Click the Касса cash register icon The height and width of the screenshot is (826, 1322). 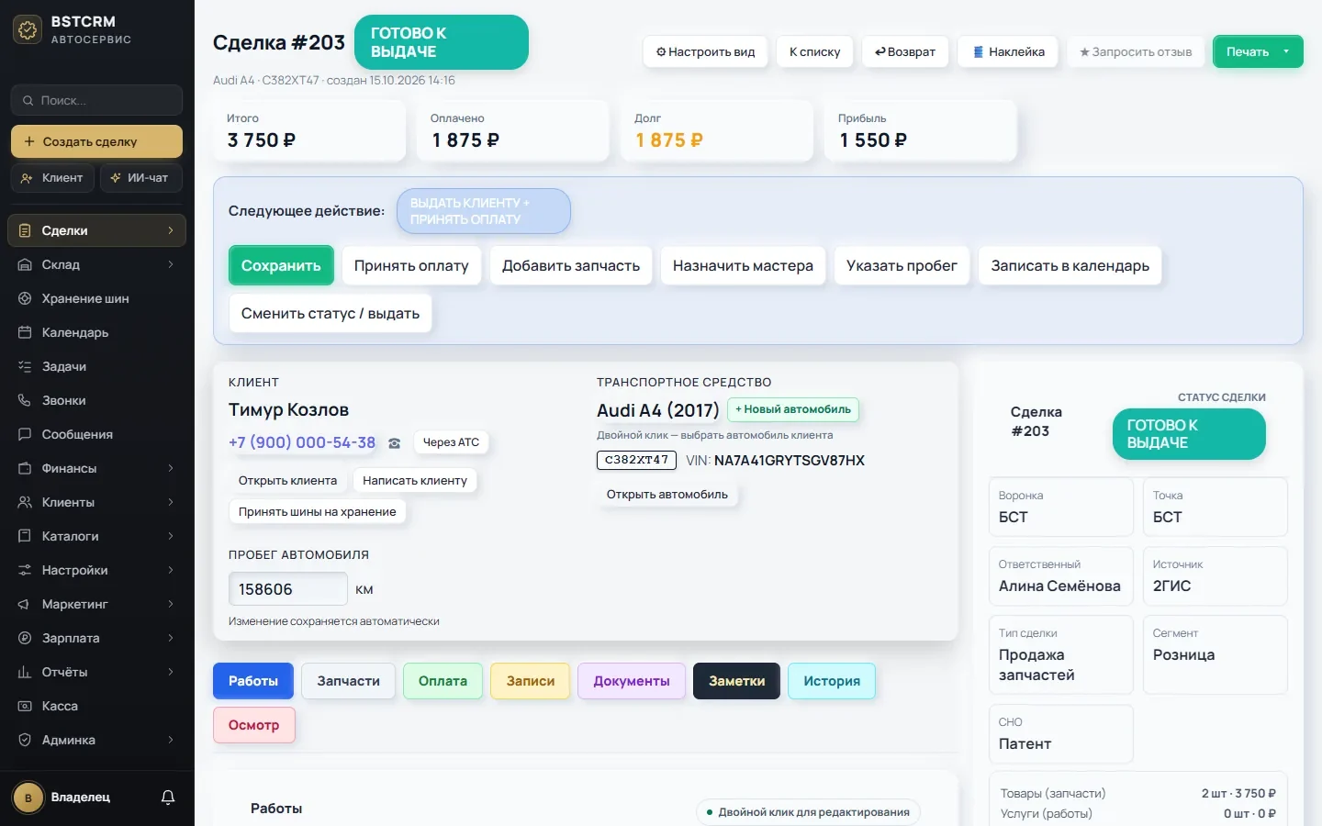click(25, 706)
